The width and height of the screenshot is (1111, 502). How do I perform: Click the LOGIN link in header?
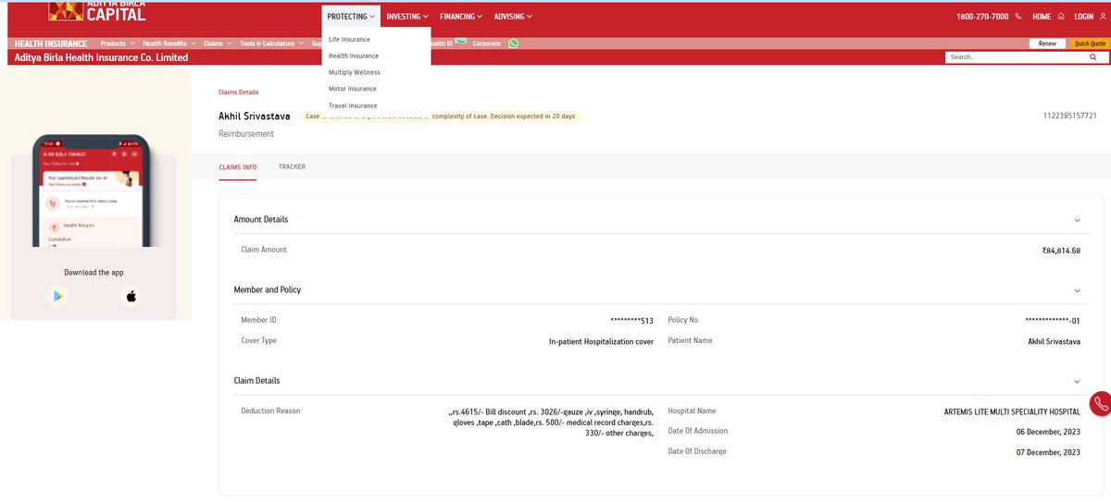pos(1083,17)
